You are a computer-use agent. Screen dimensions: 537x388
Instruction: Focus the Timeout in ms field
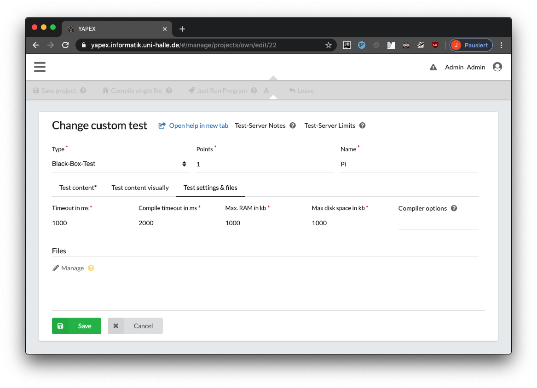92,223
